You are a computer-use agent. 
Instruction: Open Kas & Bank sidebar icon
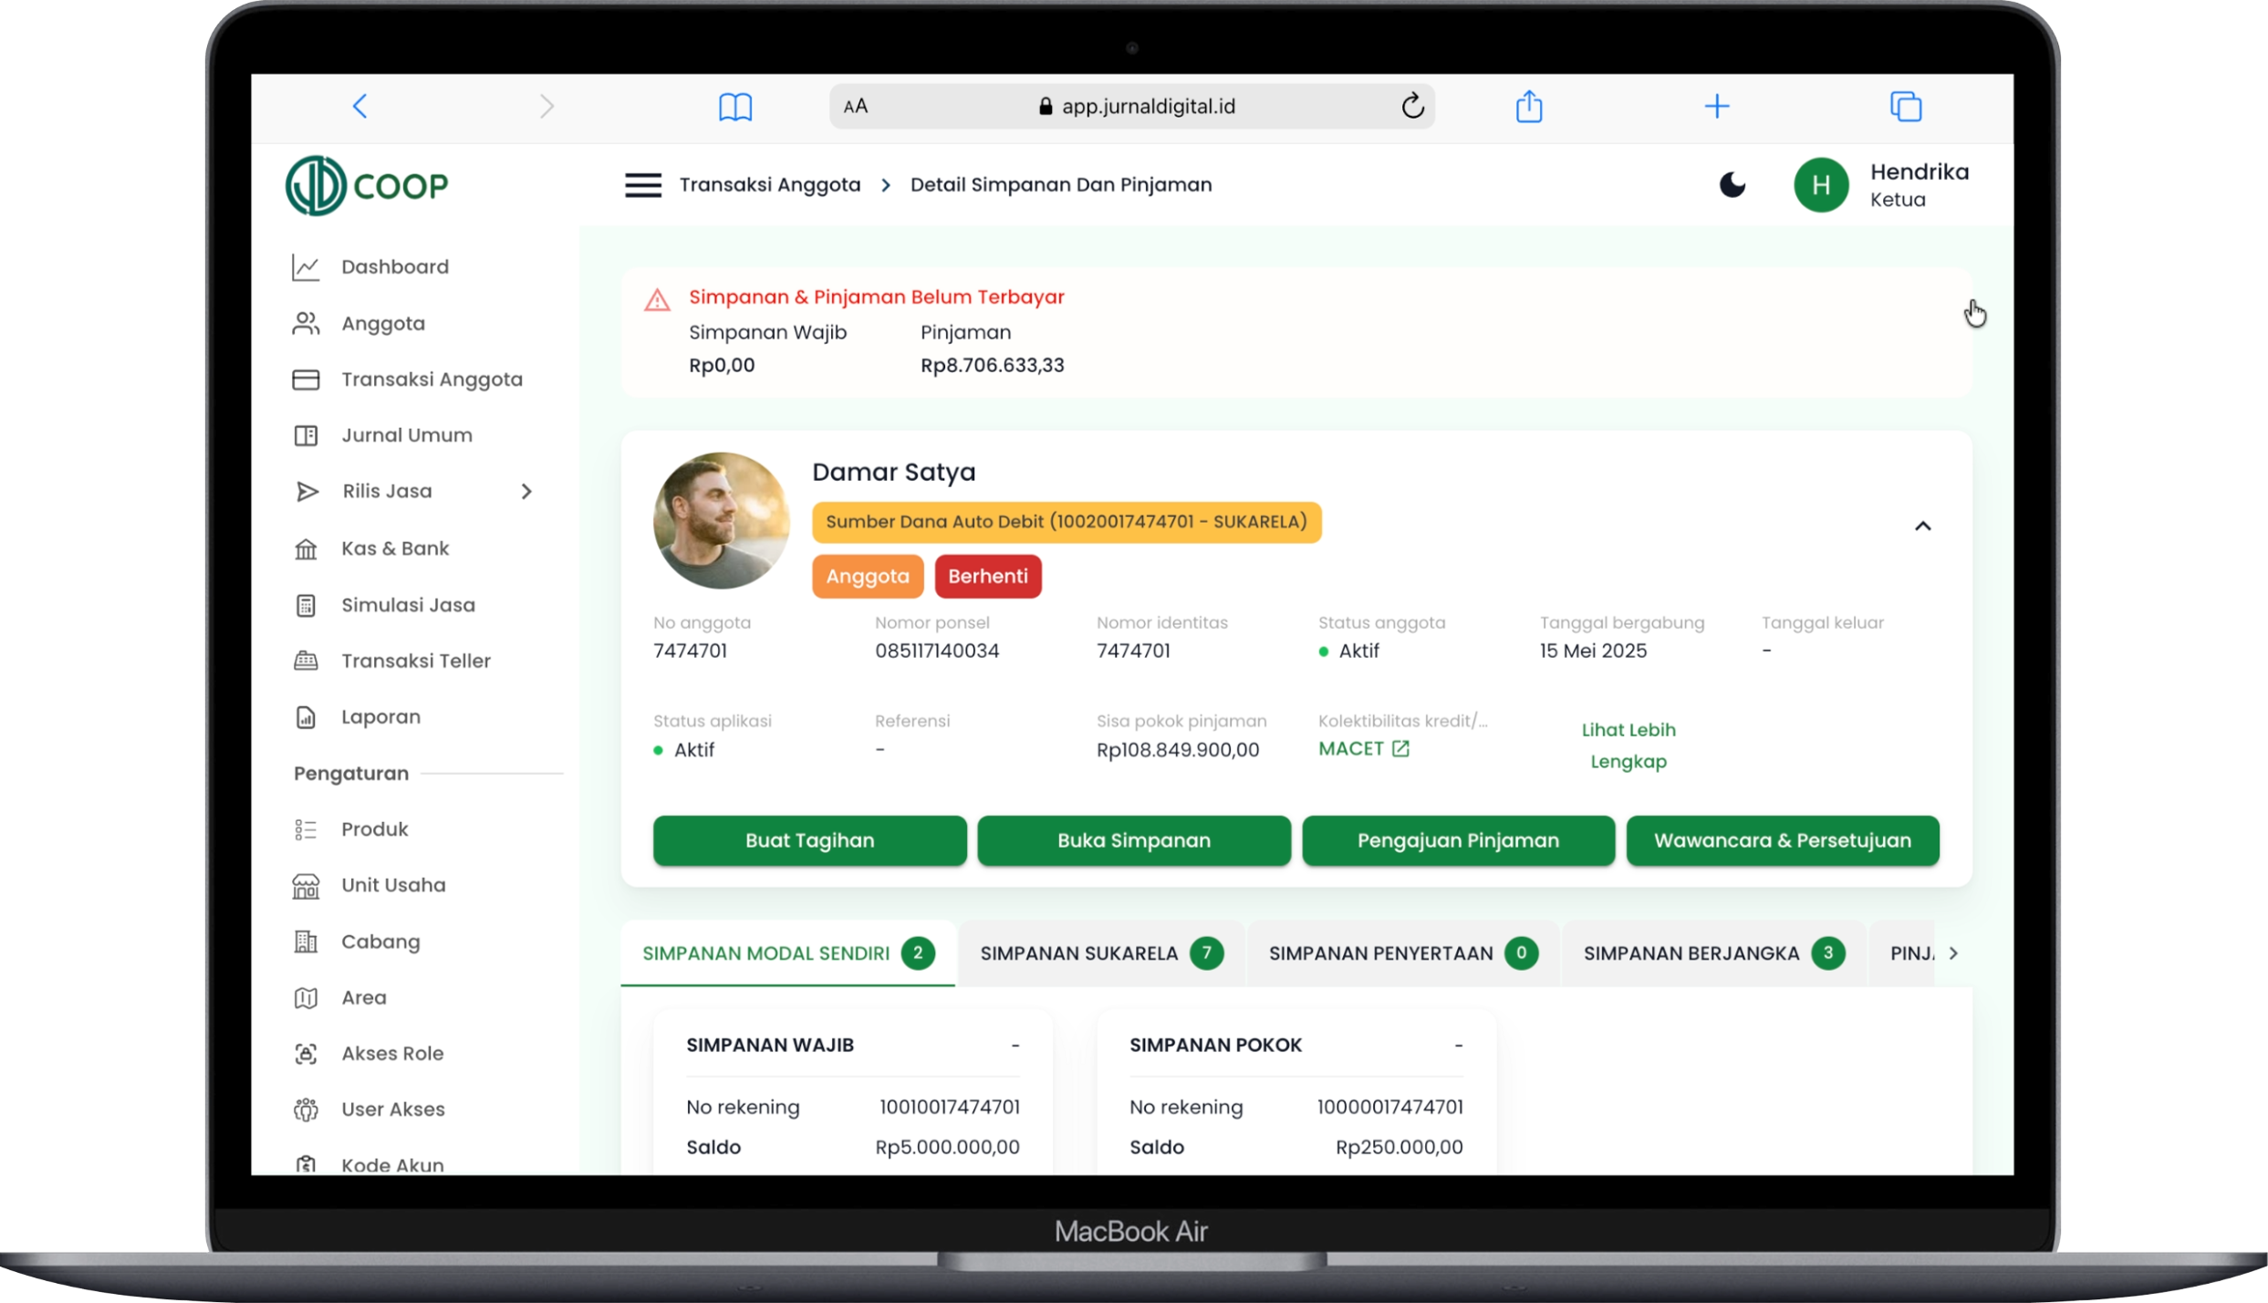[306, 549]
